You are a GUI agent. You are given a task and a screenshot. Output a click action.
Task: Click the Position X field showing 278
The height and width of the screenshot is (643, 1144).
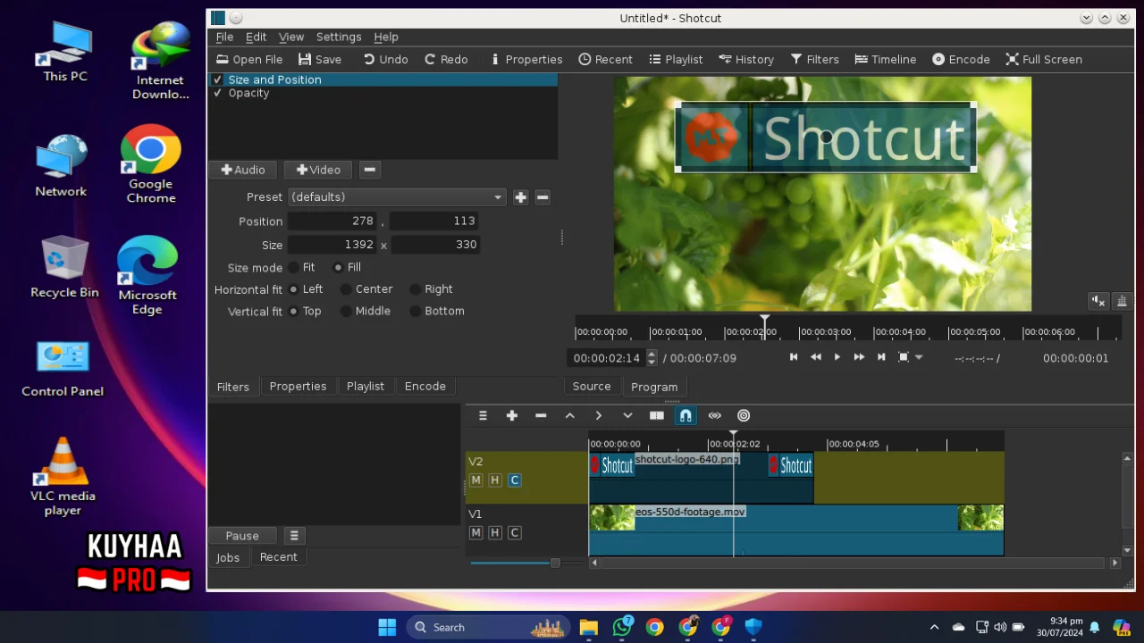(x=332, y=221)
